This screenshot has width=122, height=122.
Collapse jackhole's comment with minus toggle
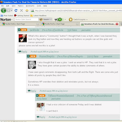tap(19, 30)
